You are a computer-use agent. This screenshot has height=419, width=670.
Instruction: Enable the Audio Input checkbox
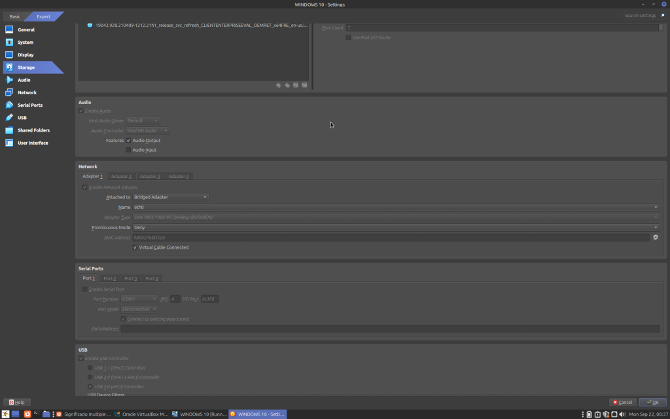coord(128,150)
